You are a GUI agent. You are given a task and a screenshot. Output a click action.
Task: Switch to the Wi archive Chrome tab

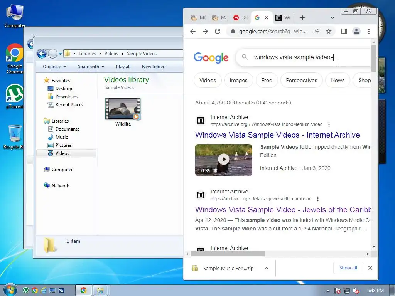[x=283, y=18]
